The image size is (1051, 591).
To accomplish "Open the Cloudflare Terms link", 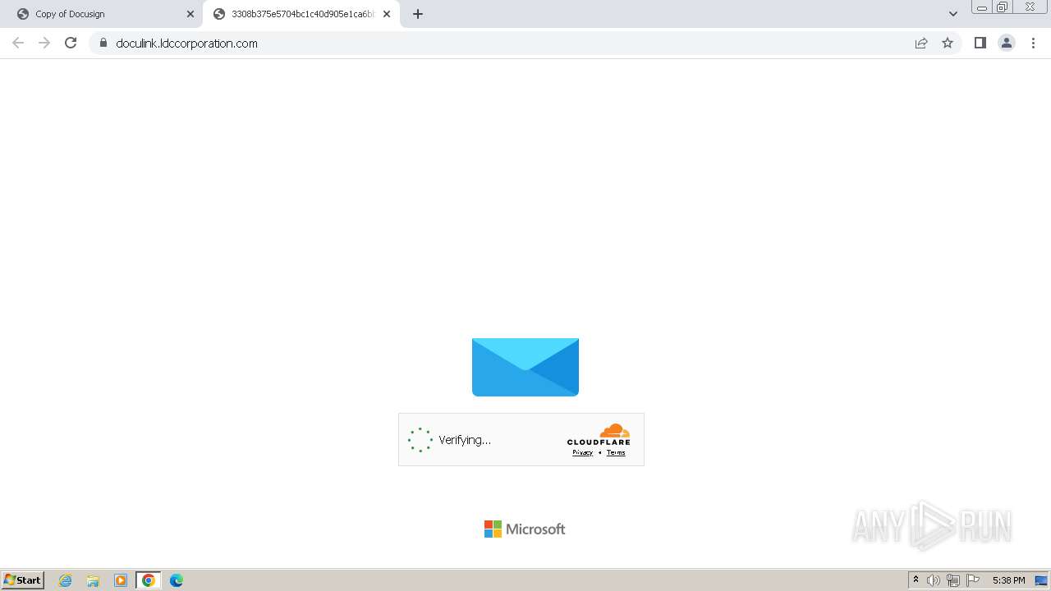I will point(616,452).
